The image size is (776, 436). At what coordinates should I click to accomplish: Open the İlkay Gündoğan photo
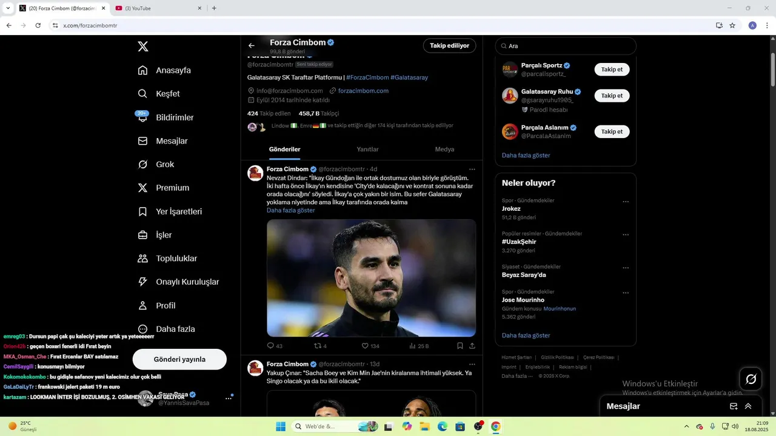point(371,278)
